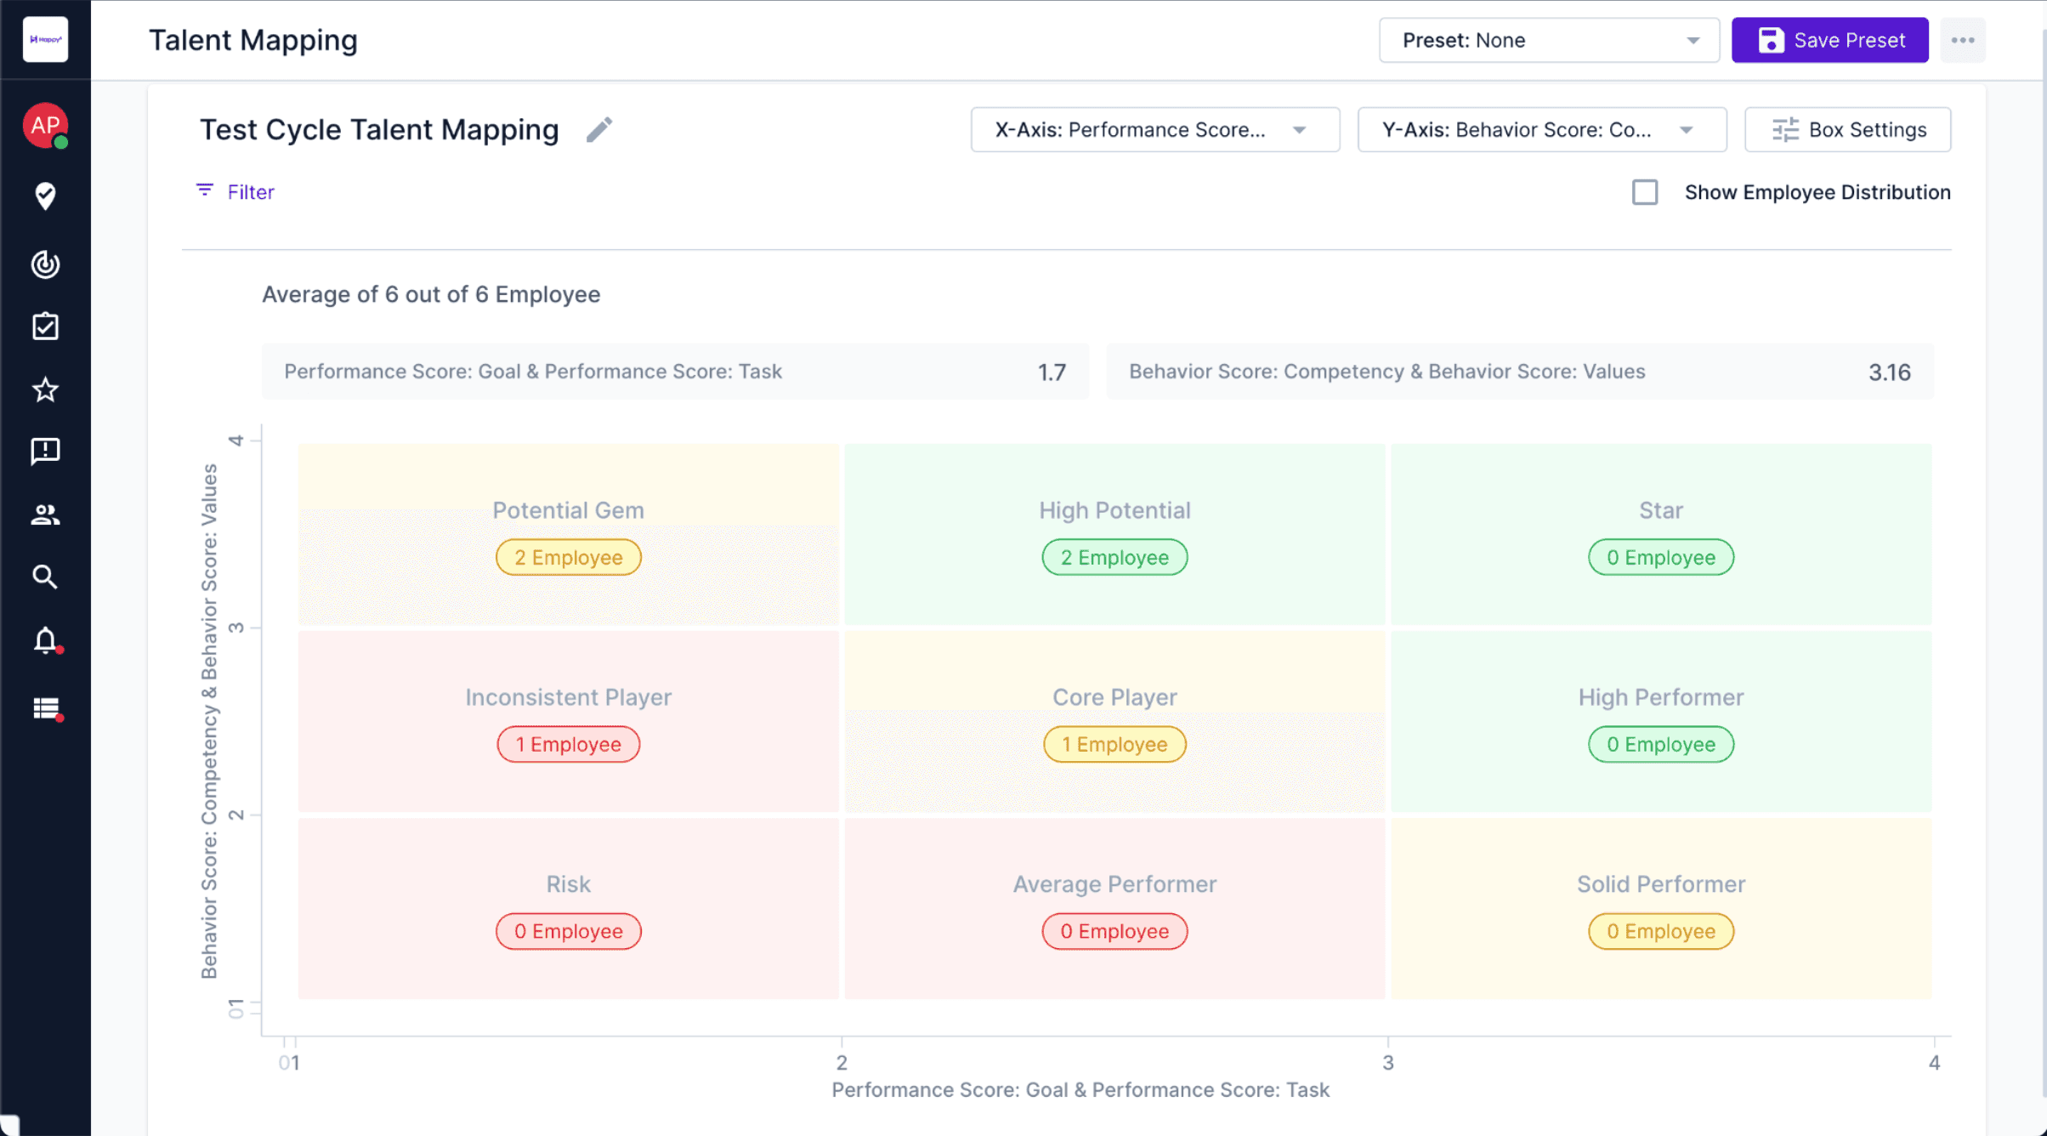Open the notifications bell icon
Screen dimensions: 2047x1136
point(45,640)
